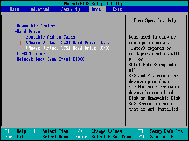Click help line '<Ctrl+Enter> expands'

tap(152, 65)
